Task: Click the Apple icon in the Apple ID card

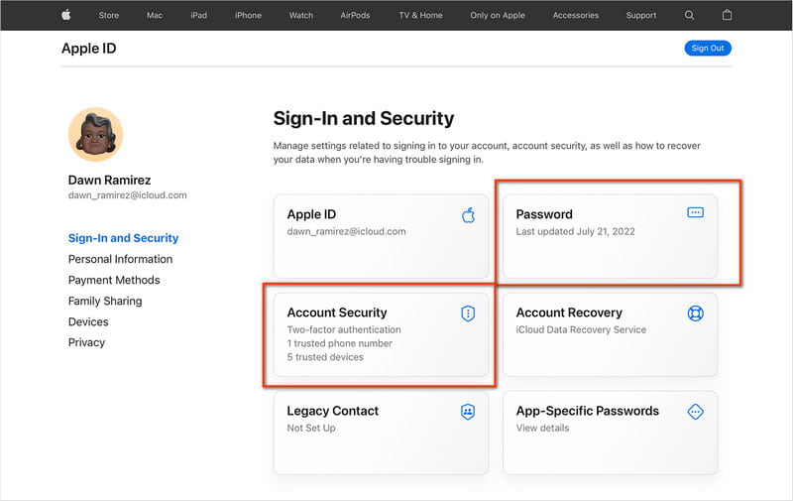Action: pyautogui.click(x=468, y=215)
